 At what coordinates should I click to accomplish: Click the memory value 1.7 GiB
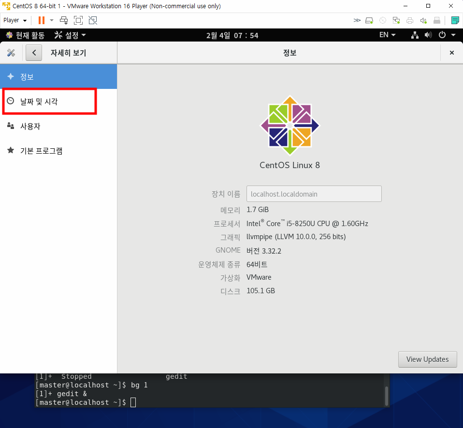[258, 210]
